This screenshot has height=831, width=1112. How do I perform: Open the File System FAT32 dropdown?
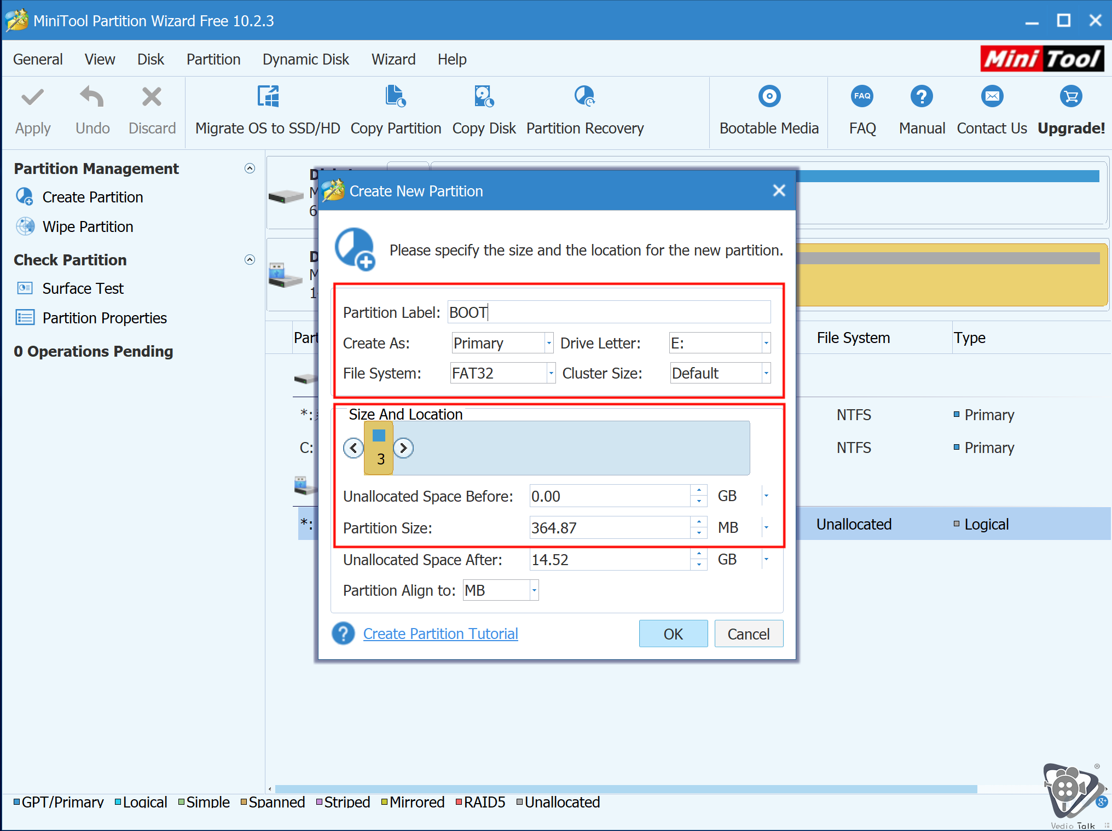point(551,373)
